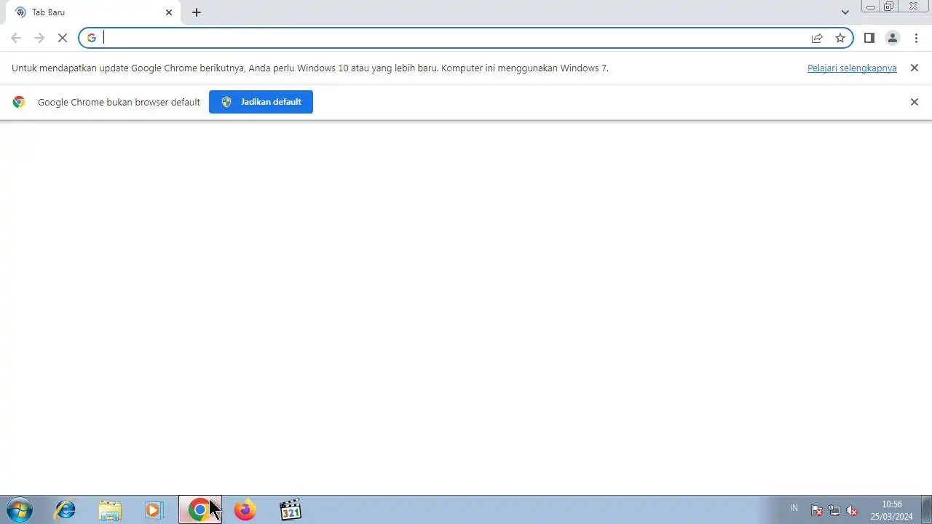This screenshot has height=524, width=932.
Task: Dismiss the default browser infobar
Action: coord(915,102)
